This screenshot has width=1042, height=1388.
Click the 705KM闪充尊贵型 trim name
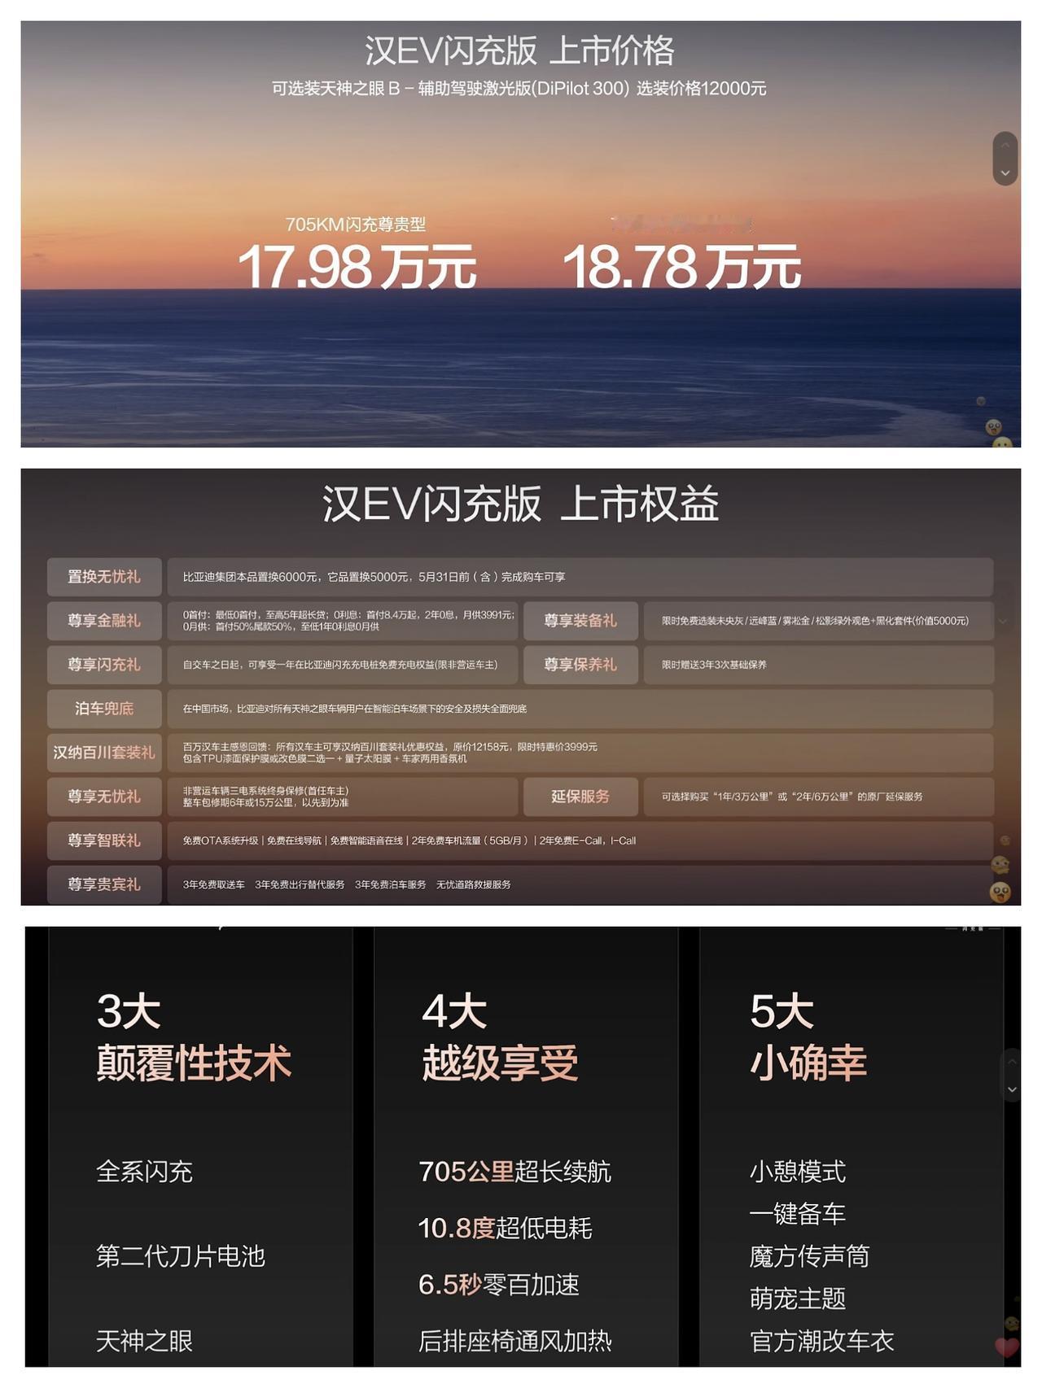click(x=356, y=225)
